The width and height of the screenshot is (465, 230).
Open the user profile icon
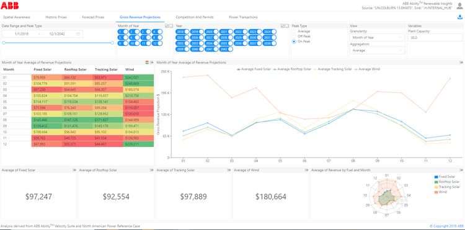pyautogui.click(x=460, y=6)
